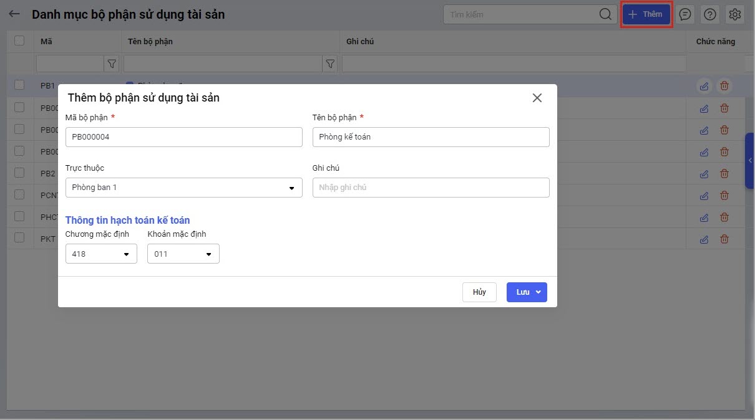Click the Hủy cancel button
This screenshot has height=420, width=755.
[x=479, y=292]
